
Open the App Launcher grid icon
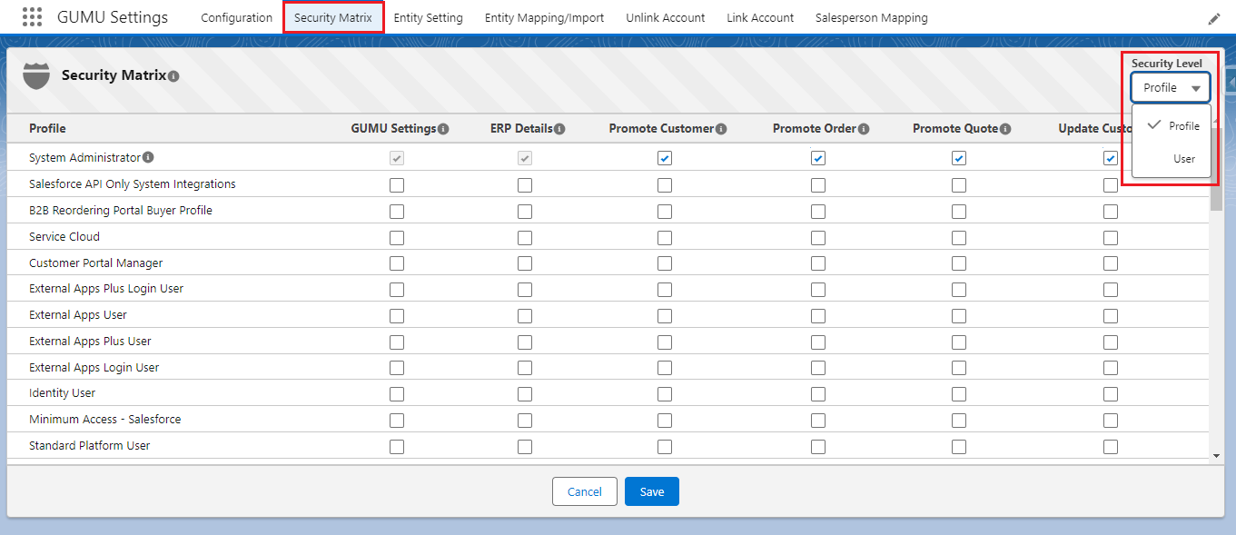32,17
